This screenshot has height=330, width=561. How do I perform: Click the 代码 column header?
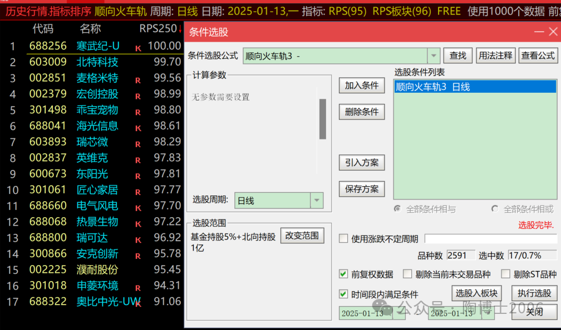pos(43,28)
